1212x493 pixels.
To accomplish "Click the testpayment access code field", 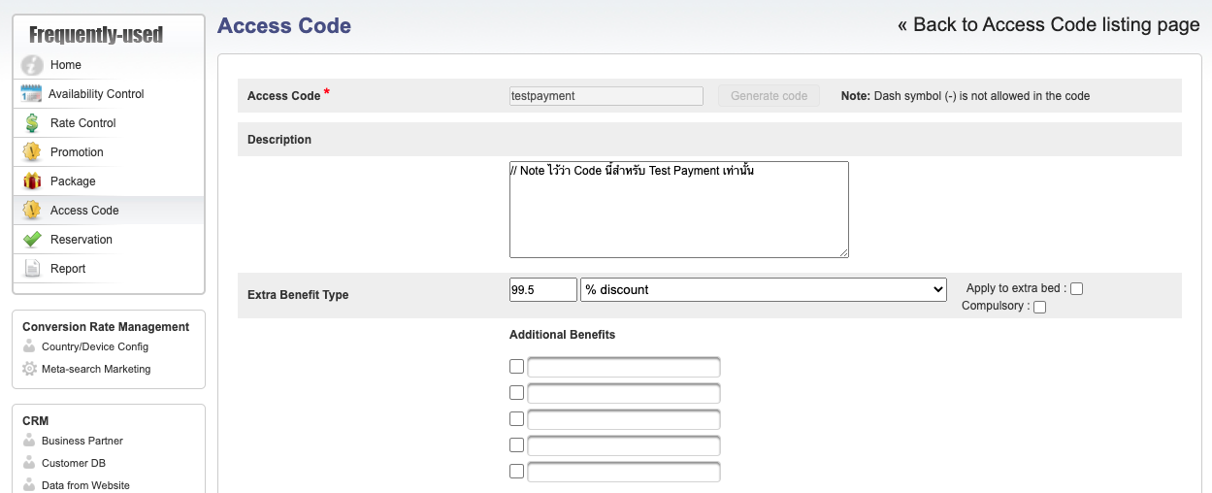I will [x=606, y=96].
